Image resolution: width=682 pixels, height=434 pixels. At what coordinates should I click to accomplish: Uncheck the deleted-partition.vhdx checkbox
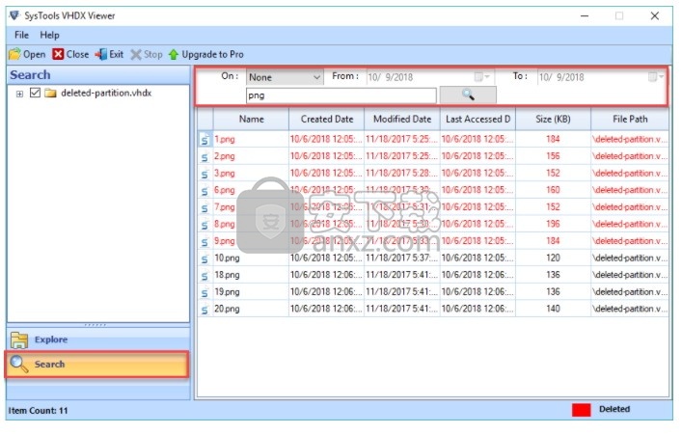[36, 93]
